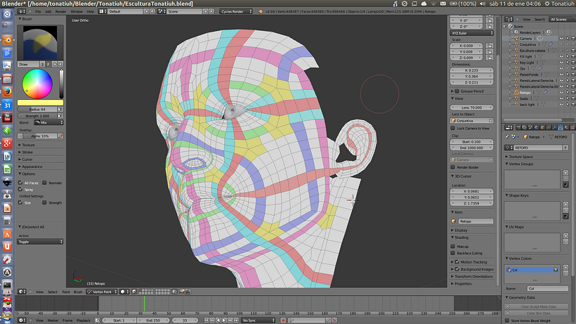
Task: Open the File menu
Action: tap(38, 11)
